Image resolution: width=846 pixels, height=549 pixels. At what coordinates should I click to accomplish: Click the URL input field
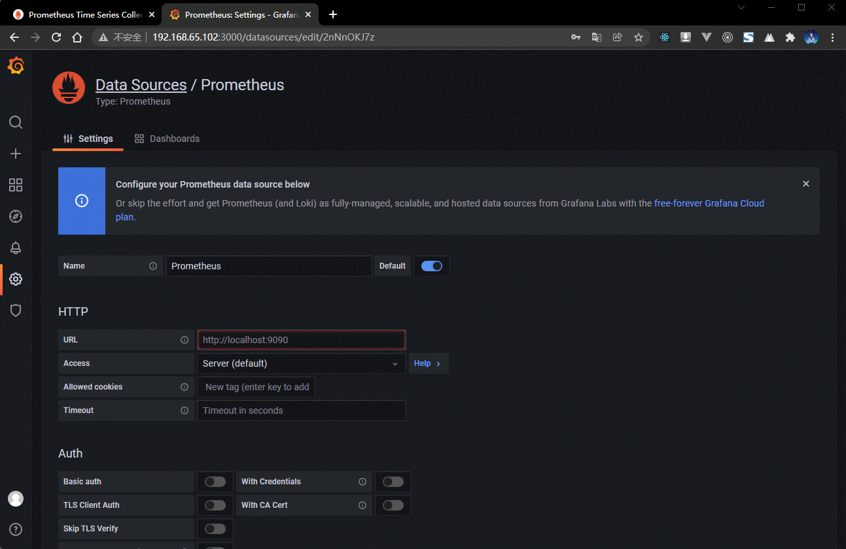pyautogui.click(x=302, y=340)
